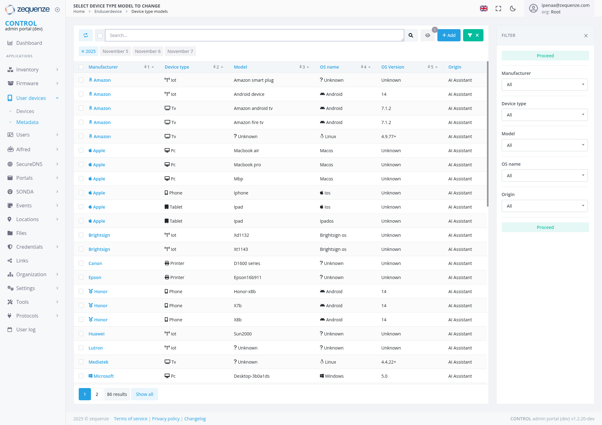
Task: Open User log in sidebar
Action: pyautogui.click(x=26, y=329)
